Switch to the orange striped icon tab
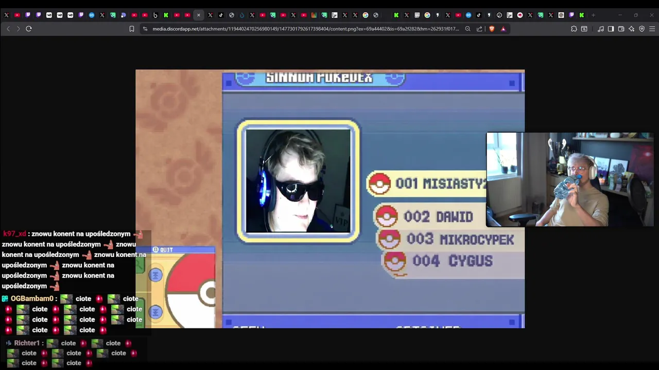659x370 pixels. 314,15
